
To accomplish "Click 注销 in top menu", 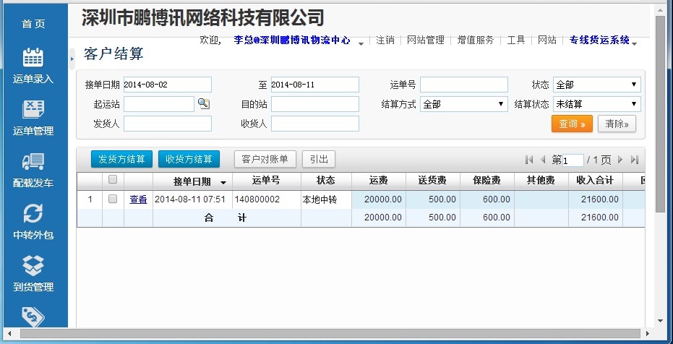I will click(x=385, y=40).
